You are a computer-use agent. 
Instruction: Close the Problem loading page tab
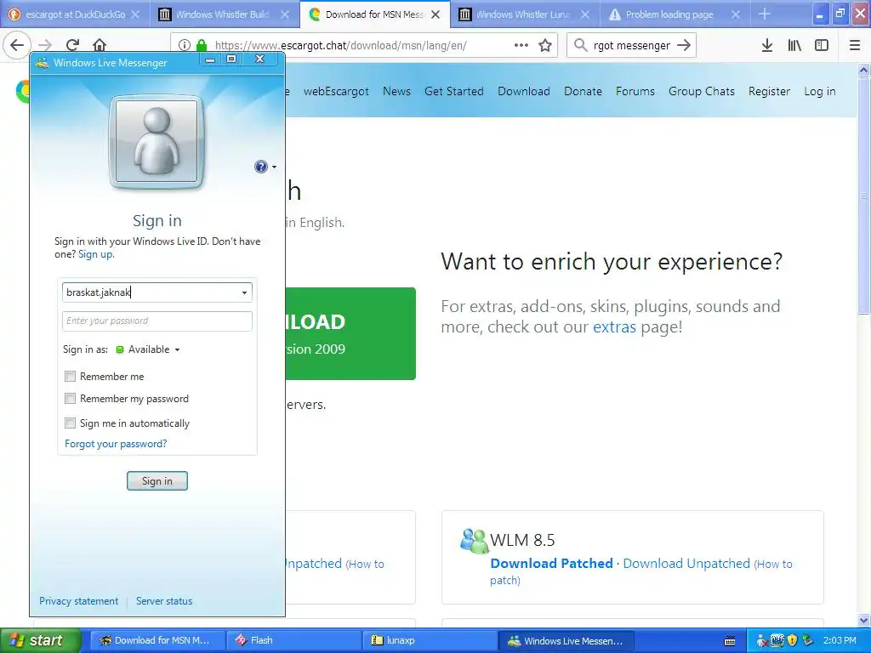(736, 14)
